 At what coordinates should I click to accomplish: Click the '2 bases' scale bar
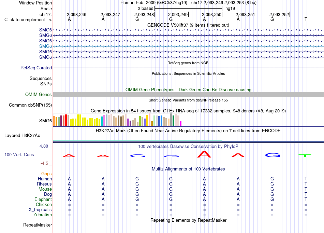pos(188,9)
